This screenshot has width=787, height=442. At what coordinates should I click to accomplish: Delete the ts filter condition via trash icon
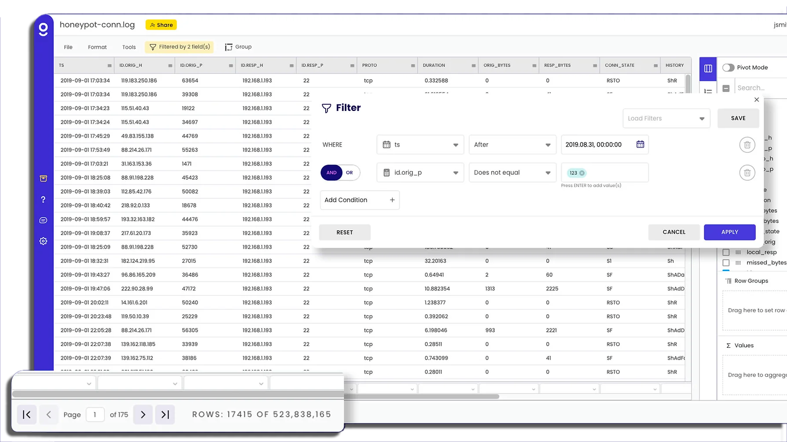pos(747,144)
